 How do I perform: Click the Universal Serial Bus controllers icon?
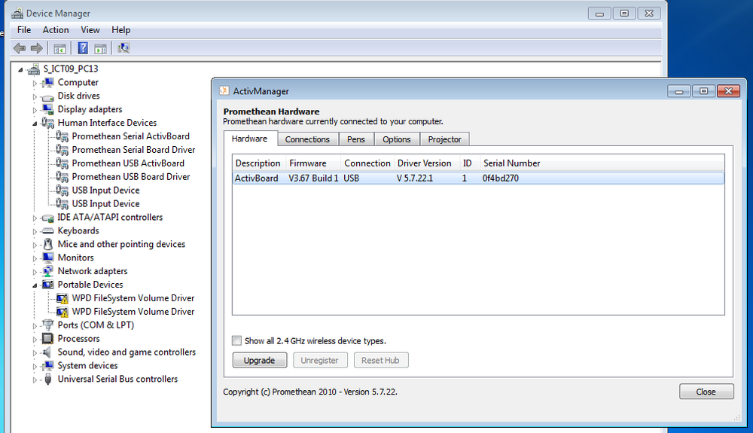pyautogui.click(x=47, y=380)
